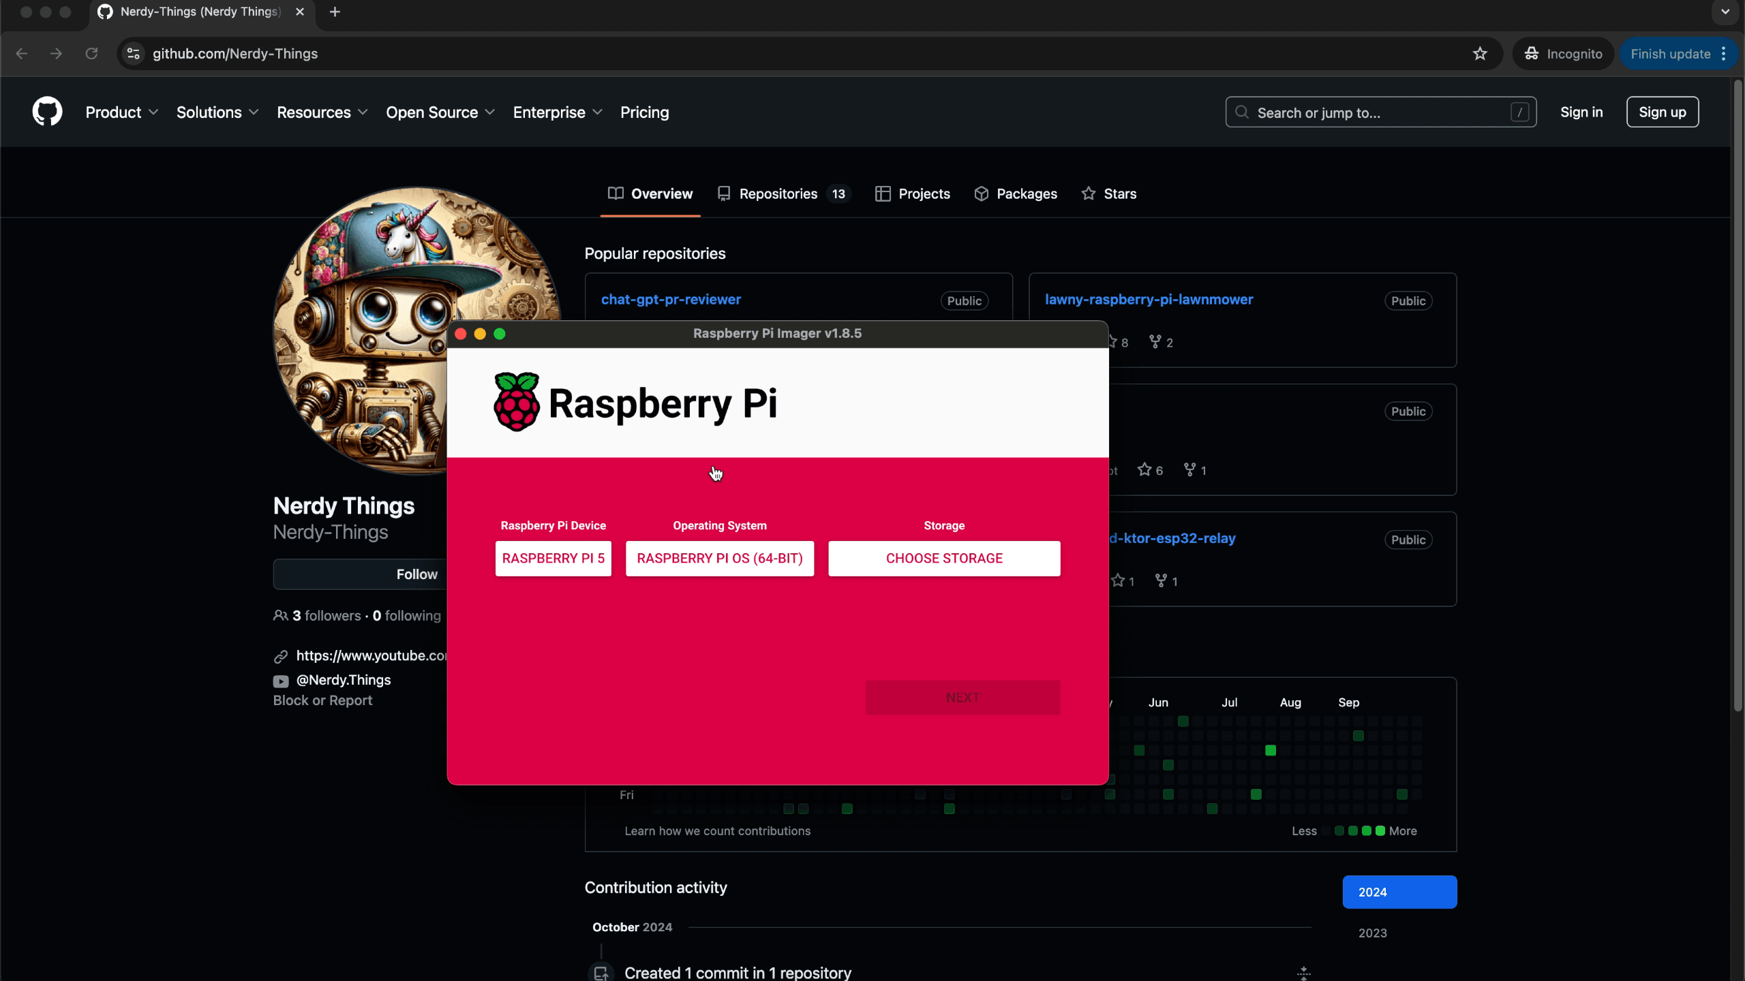Click the Incognito shield icon
The height and width of the screenshot is (981, 1745).
pos(1530,53)
